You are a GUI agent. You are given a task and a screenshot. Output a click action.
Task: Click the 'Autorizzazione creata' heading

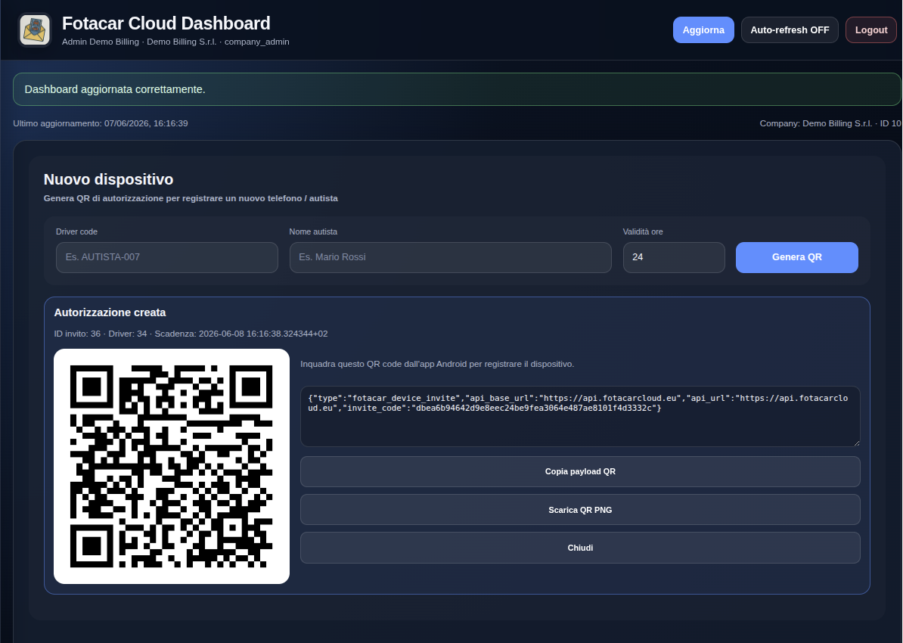(110, 312)
